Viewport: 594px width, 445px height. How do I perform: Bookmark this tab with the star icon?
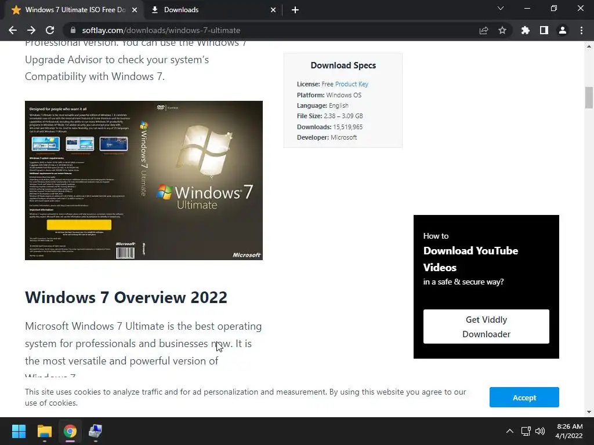502,30
